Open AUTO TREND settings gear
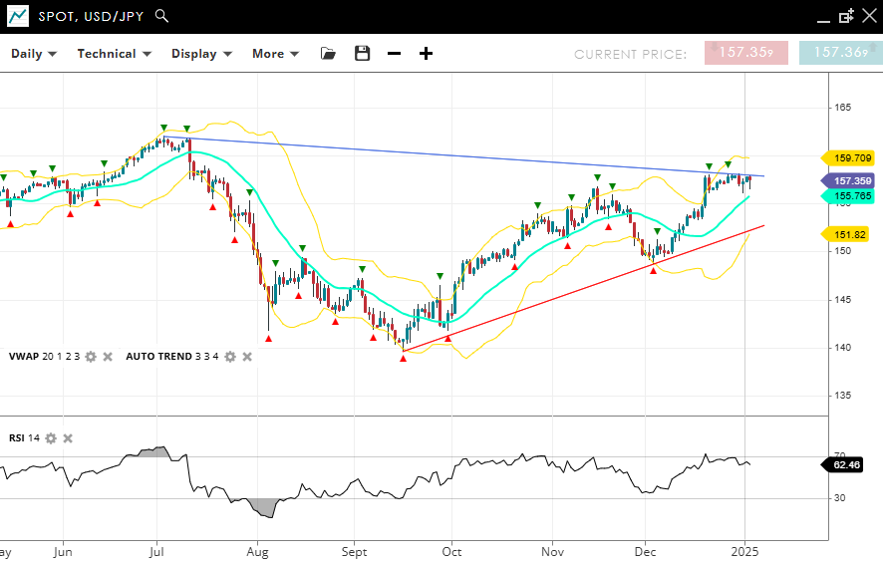This screenshot has width=883, height=562. tap(230, 357)
